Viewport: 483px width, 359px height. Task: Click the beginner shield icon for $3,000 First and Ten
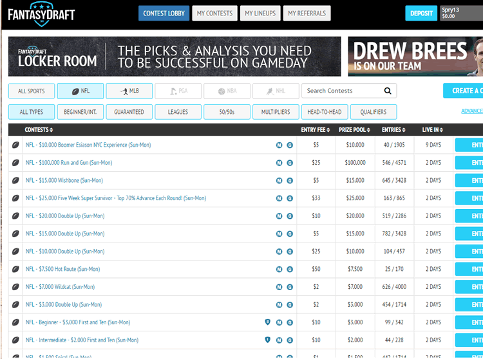click(x=268, y=322)
